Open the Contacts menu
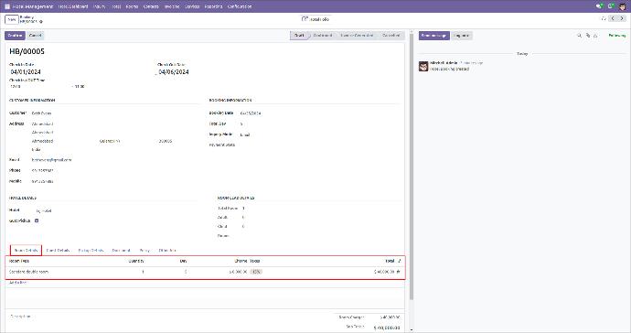The height and width of the screenshot is (333, 631). tap(151, 6)
